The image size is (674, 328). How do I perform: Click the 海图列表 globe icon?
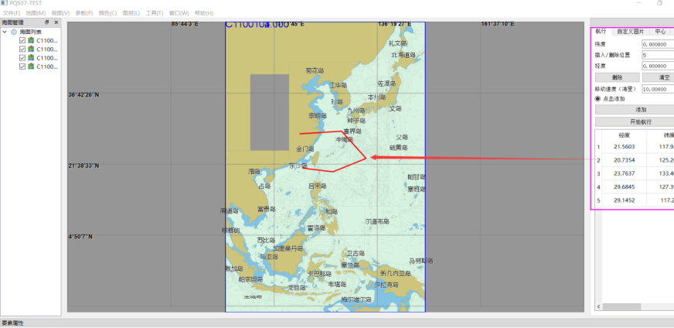[x=14, y=32]
